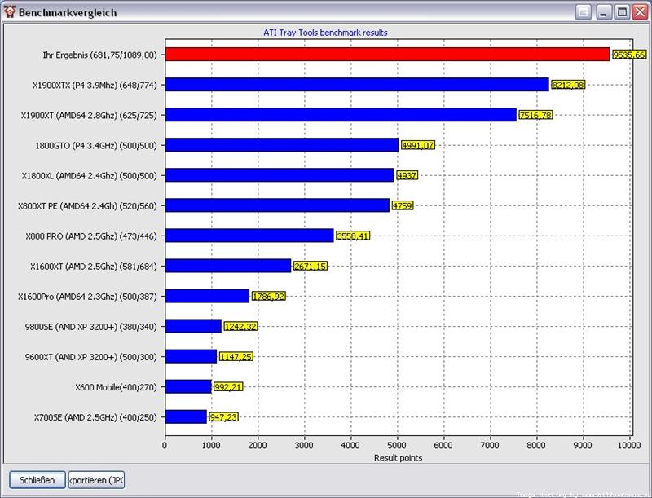Click the X1600XT blue bar
652x498 pixels.
pos(228,266)
